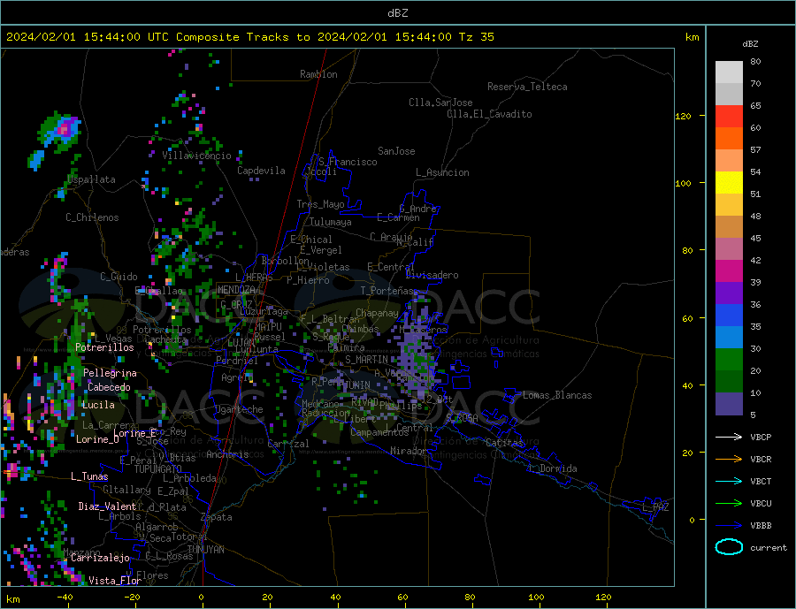796x609 pixels.
Task: Click the Clla.El_Cavadito label
Action: tap(489, 114)
